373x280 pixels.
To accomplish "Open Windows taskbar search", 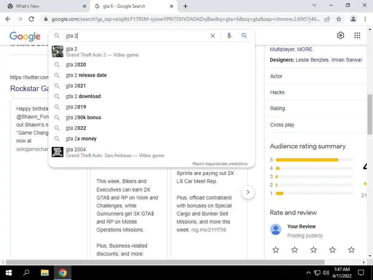I will point(26,273).
